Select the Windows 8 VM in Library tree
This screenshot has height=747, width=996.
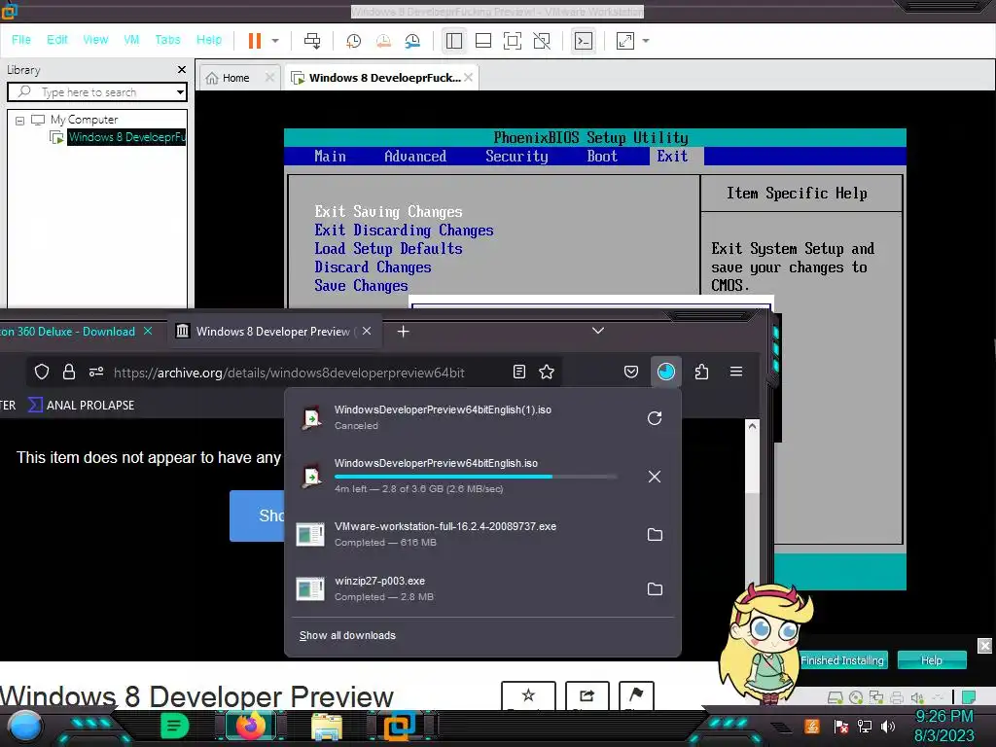point(126,137)
